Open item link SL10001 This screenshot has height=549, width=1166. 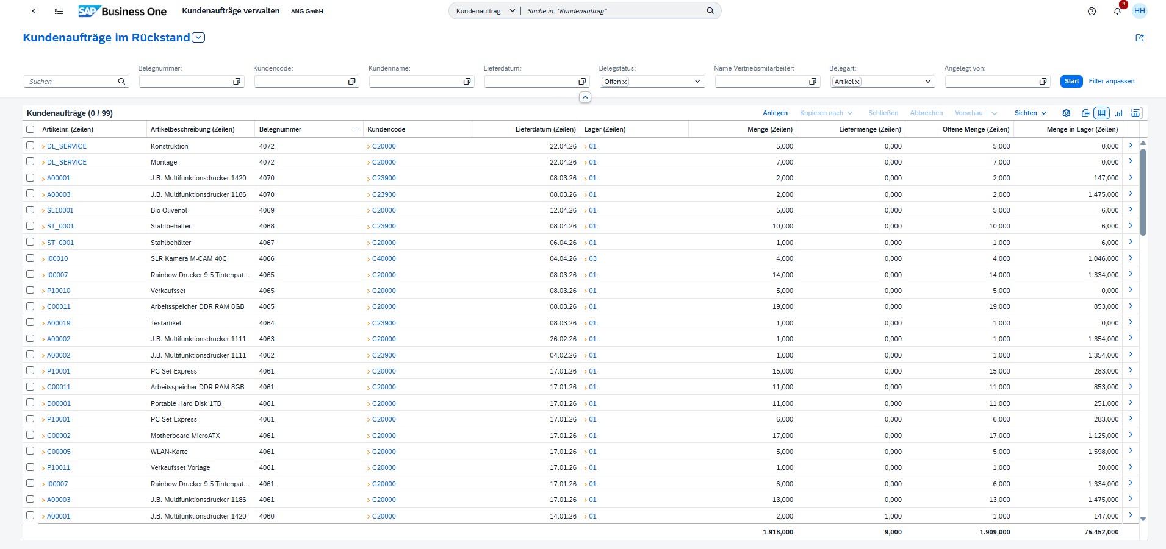[x=60, y=210]
